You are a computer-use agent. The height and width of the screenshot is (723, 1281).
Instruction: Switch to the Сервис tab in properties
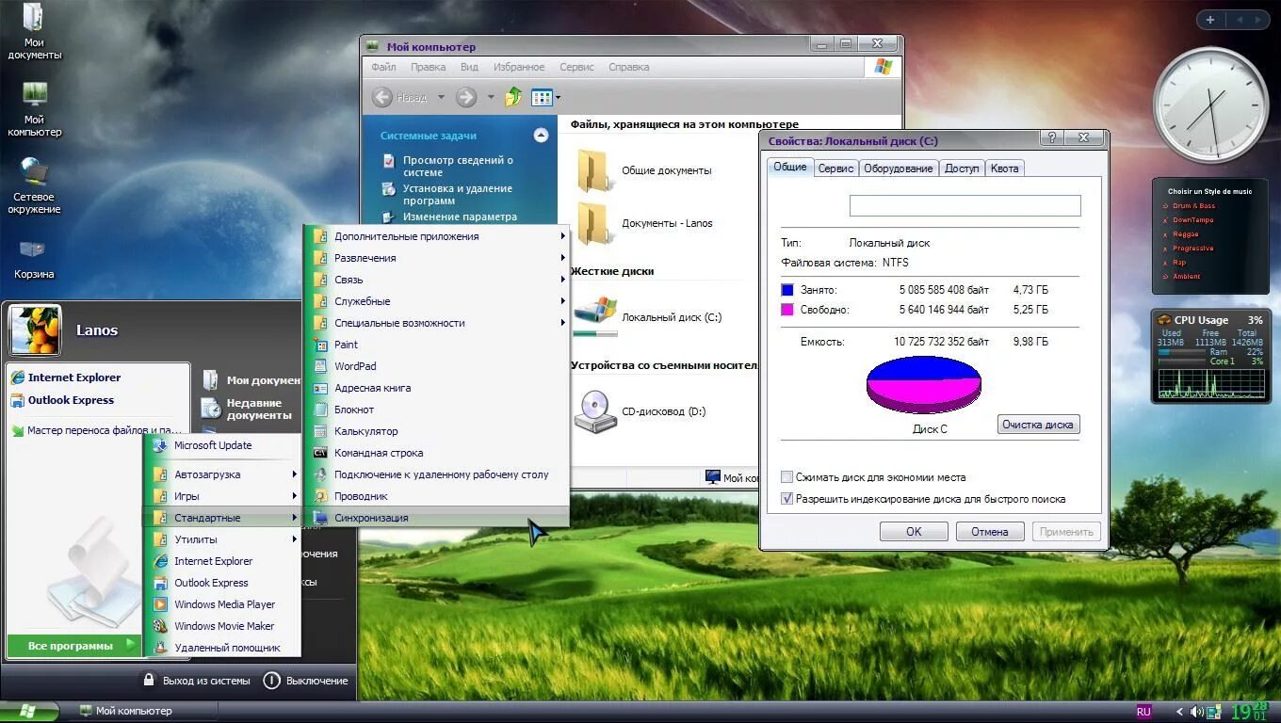pos(835,169)
